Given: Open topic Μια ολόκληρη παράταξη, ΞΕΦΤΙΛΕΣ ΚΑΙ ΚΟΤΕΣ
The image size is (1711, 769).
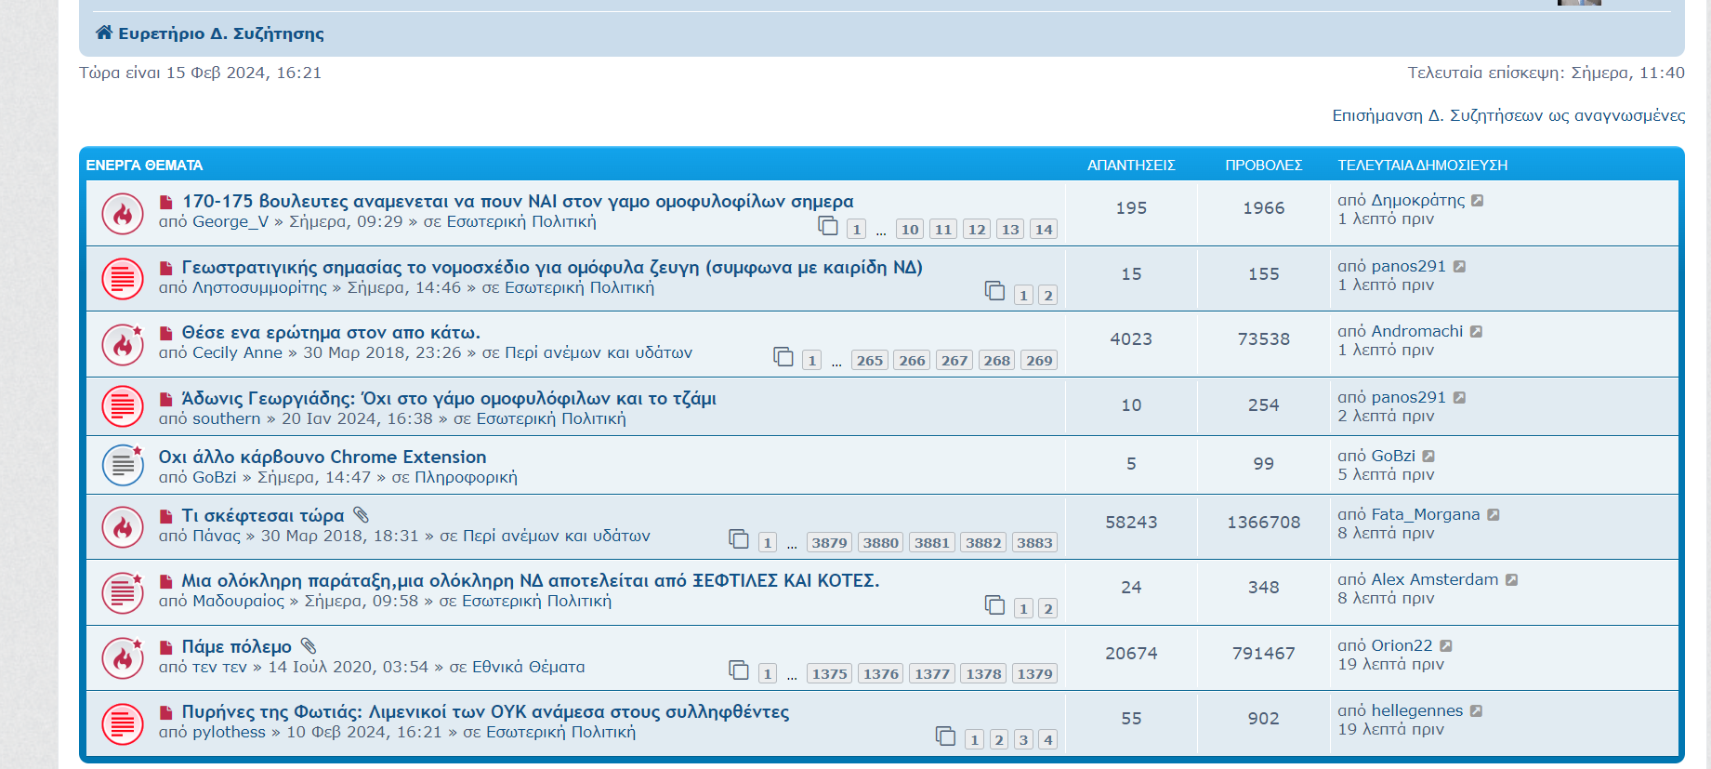Looking at the screenshot, I should point(531,580).
